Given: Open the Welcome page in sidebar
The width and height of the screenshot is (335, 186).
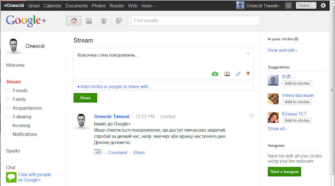Looking at the screenshot, I should pos(15,65).
